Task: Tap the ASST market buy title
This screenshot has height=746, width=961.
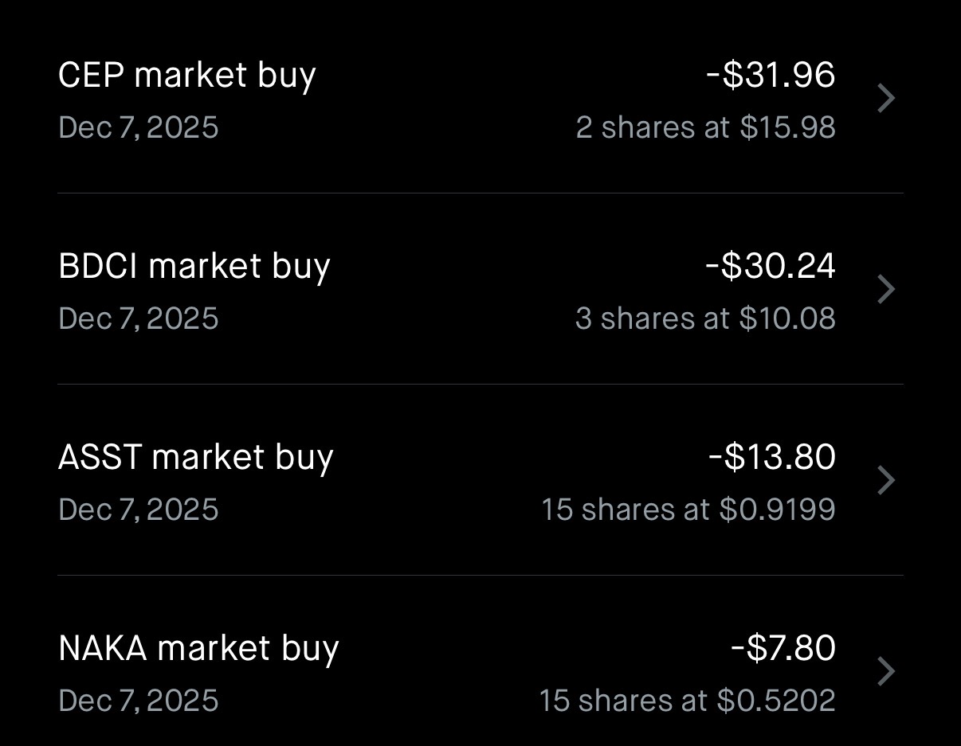Action: point(195,457)
